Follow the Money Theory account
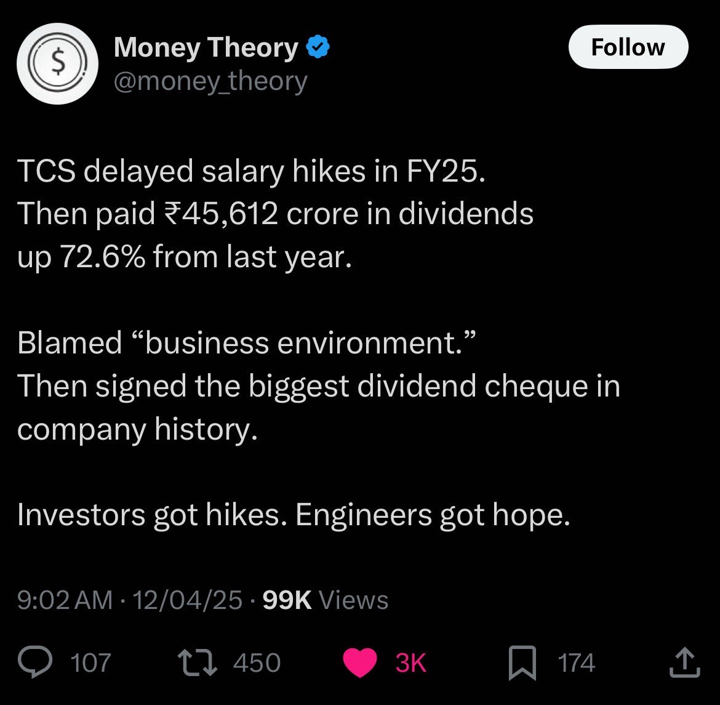The width and height of the screenshot is (720, 705). pyautogui.click(x=628, y=47)
